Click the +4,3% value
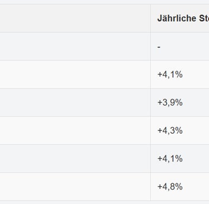Viewport: 209px width, 204px height. [170, 130]
